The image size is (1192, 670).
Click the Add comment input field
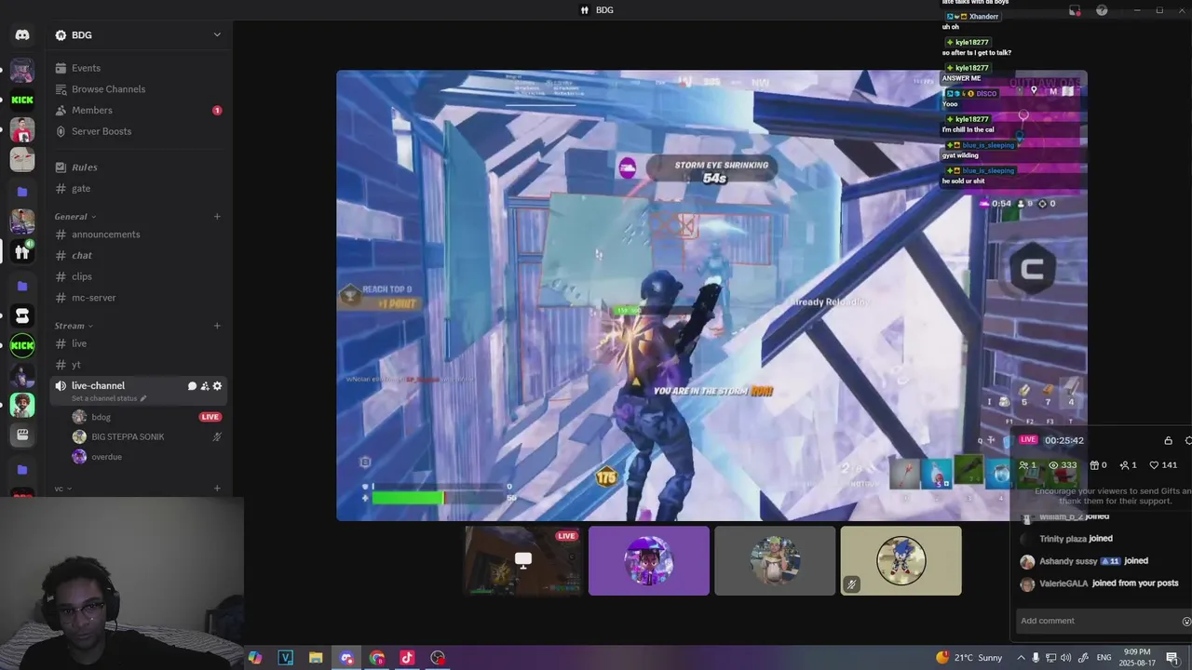[x=1097, y=621]
